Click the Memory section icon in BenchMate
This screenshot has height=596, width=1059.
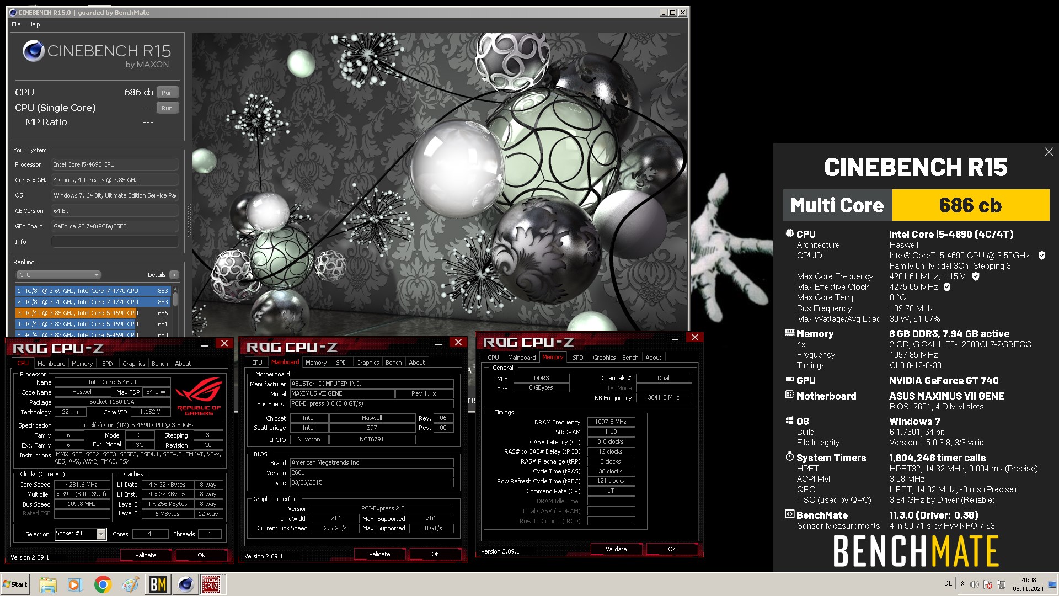789,333
